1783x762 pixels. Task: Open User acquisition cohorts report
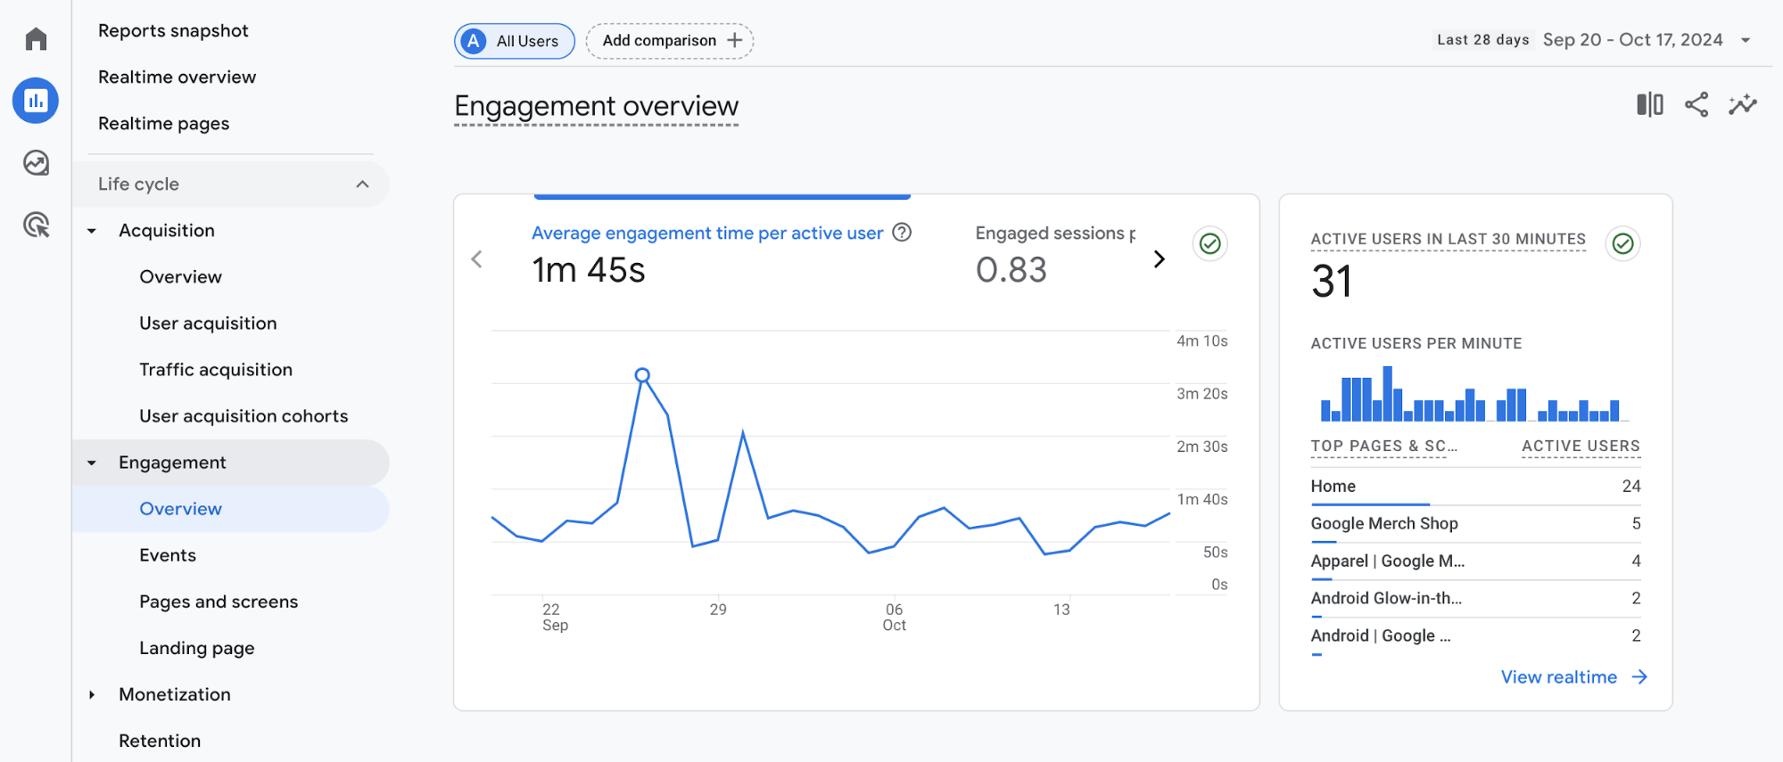pyautogui.click(x=244, y=415)
